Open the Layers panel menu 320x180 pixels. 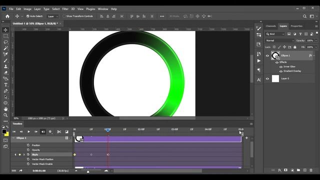(x=316, y=26)
